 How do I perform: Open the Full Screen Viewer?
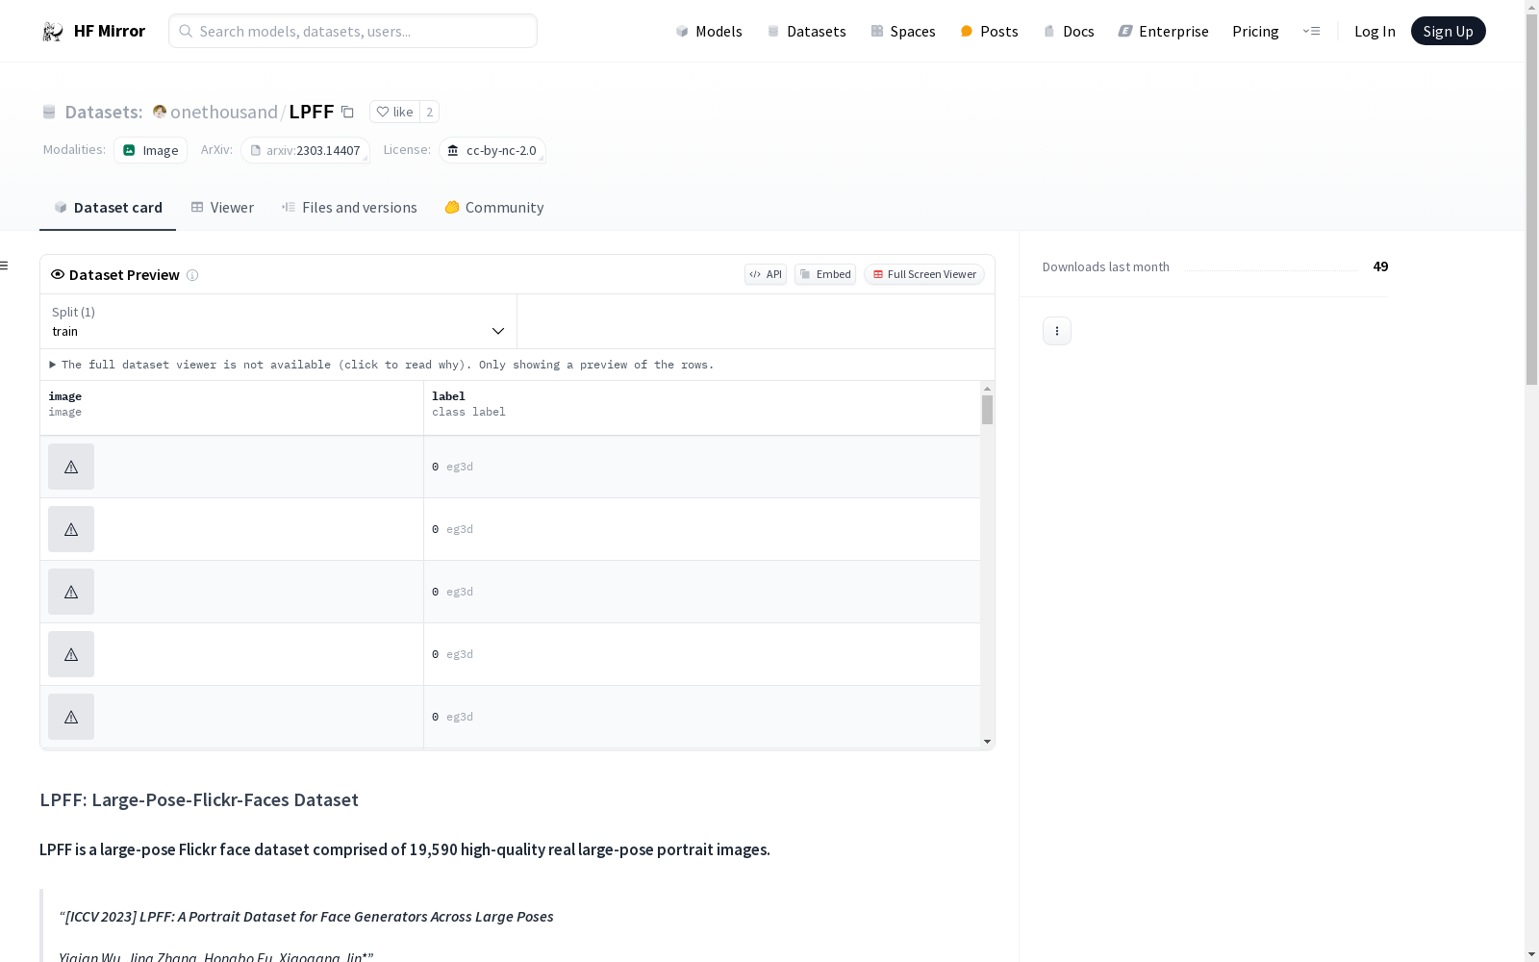point(924,274)
